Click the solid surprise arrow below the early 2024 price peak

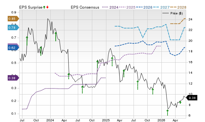point(56,37)
